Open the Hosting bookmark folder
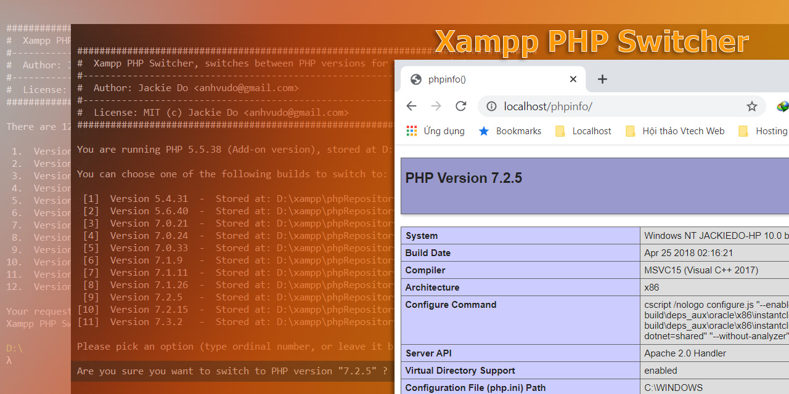Screen dimensions: 789x394 click(762, 131)
